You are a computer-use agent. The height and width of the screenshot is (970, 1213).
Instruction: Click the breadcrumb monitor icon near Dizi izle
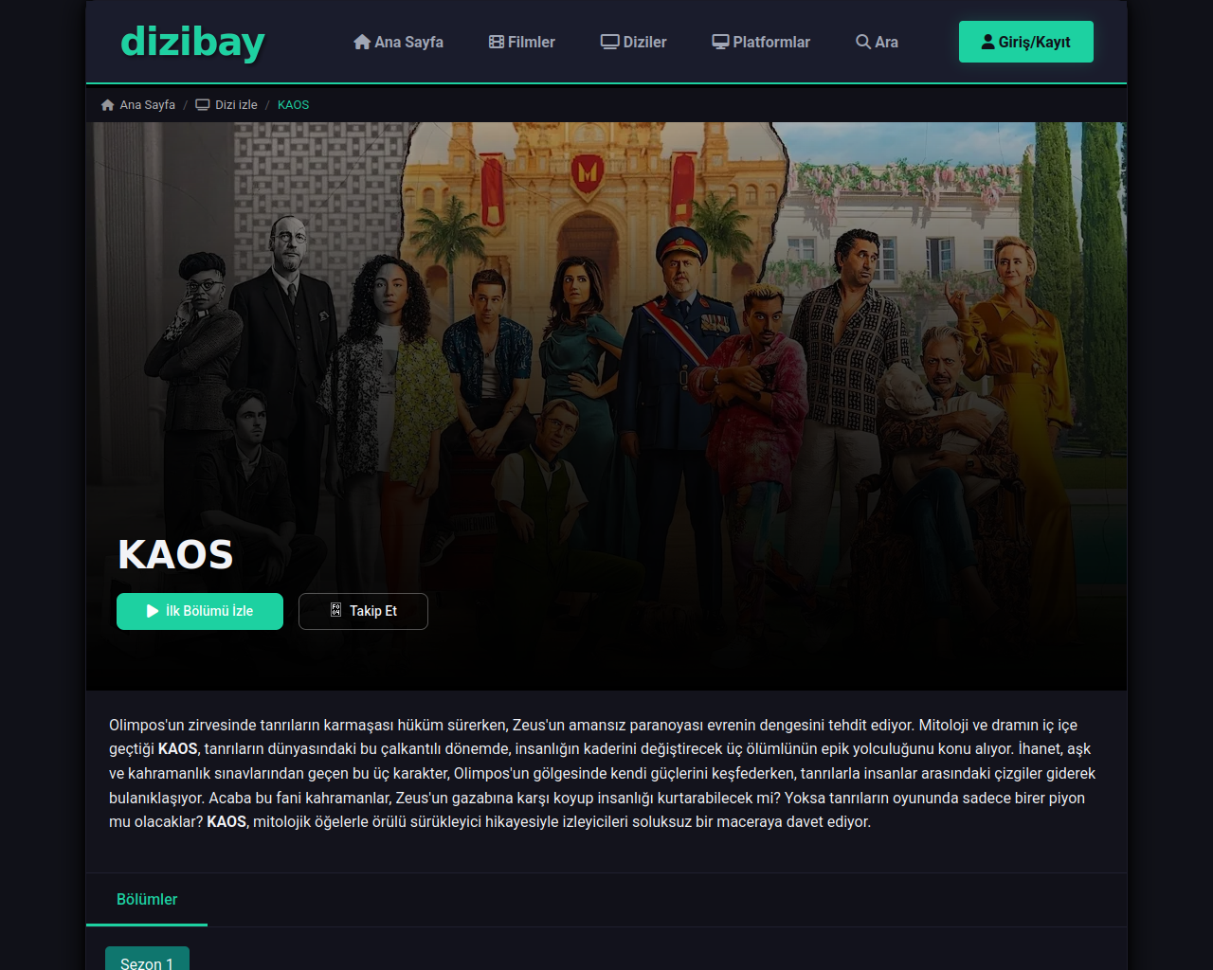[203, 105]
